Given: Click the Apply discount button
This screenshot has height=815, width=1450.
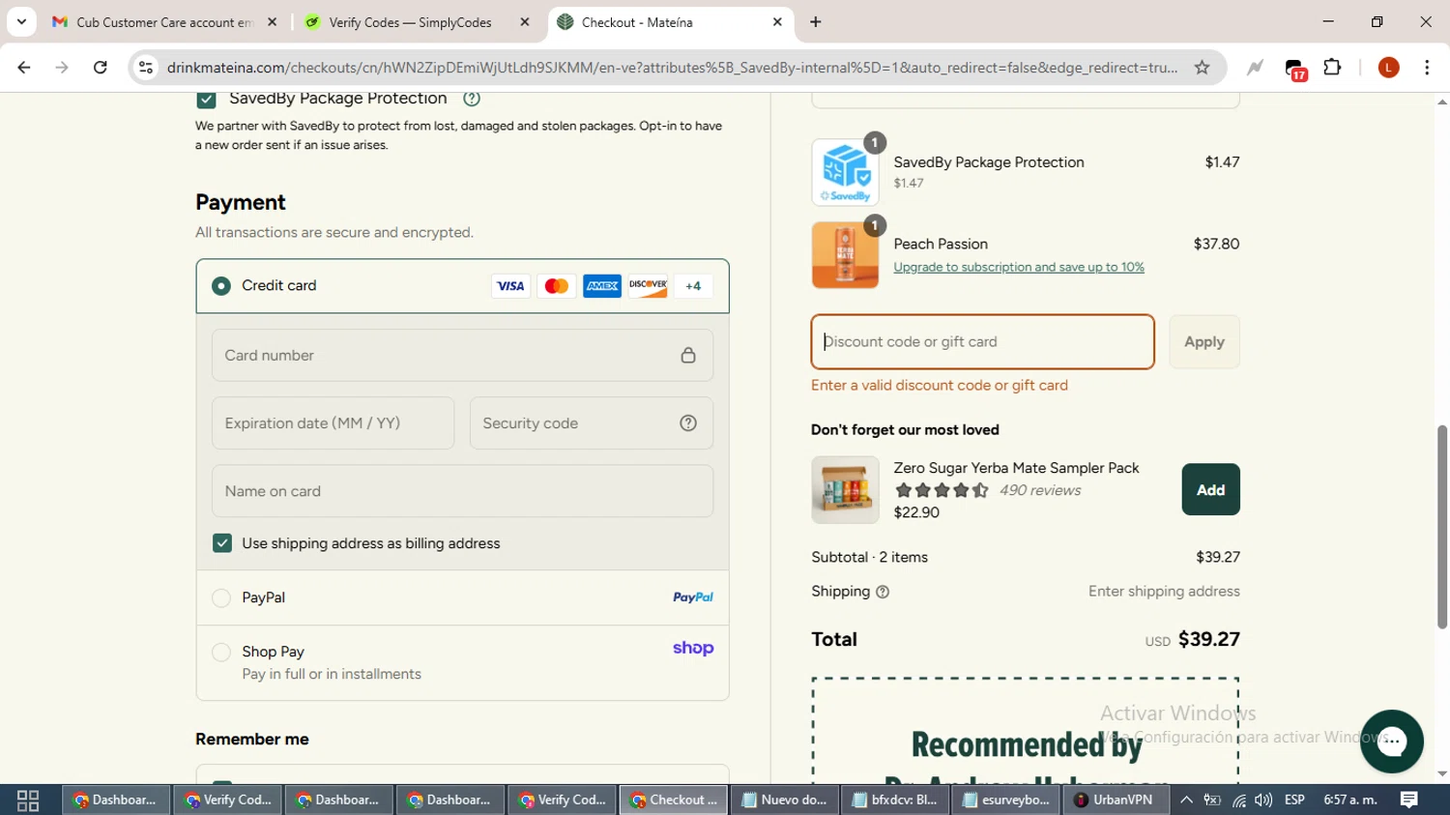Looking at the screenshot, I should [x=1204, y=342].
